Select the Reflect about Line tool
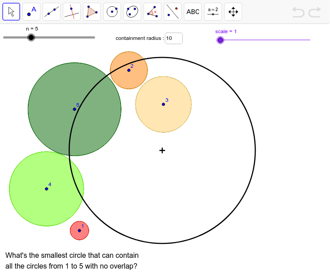Image resolution: width=330 pixels, height=278 pixels. 173,12
